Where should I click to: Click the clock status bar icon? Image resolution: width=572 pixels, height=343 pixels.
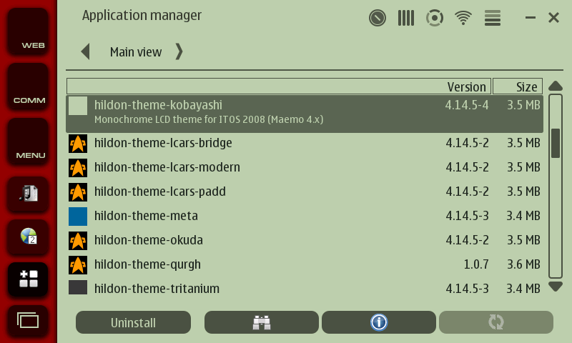(x=378, y=17)
